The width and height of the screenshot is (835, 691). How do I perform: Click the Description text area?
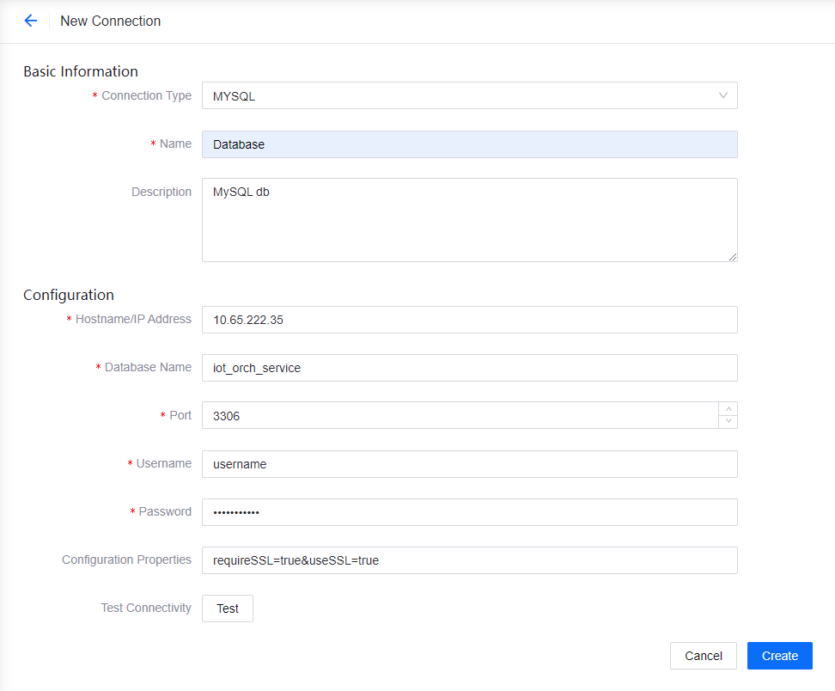[469, 219]
